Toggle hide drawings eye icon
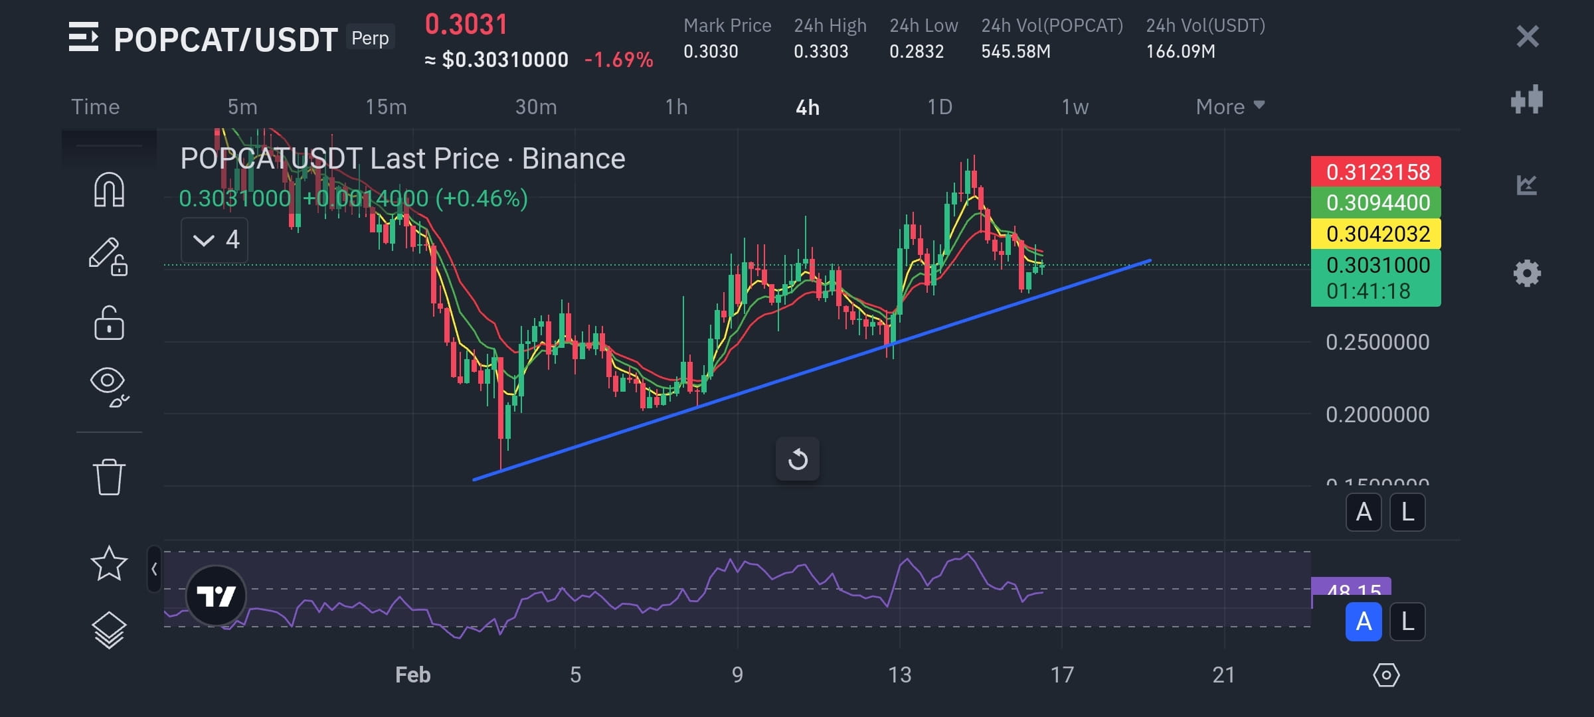The width and height of the screenshot is (1594, 717). pyautogui.click(x=109, y=387)
